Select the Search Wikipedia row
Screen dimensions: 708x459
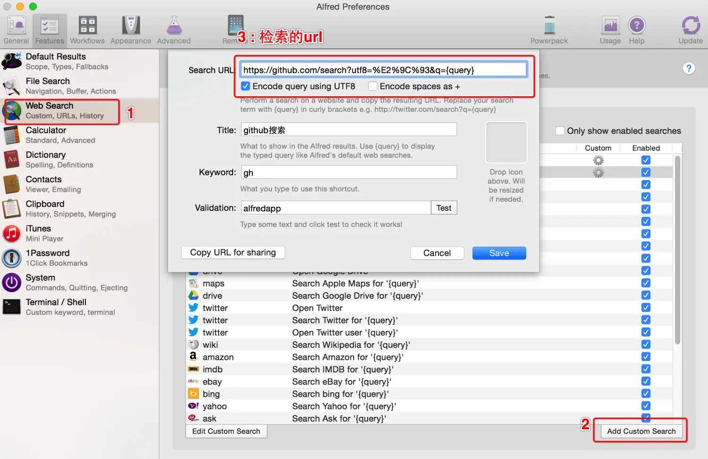pyautogui.click(x=429, y=345)
